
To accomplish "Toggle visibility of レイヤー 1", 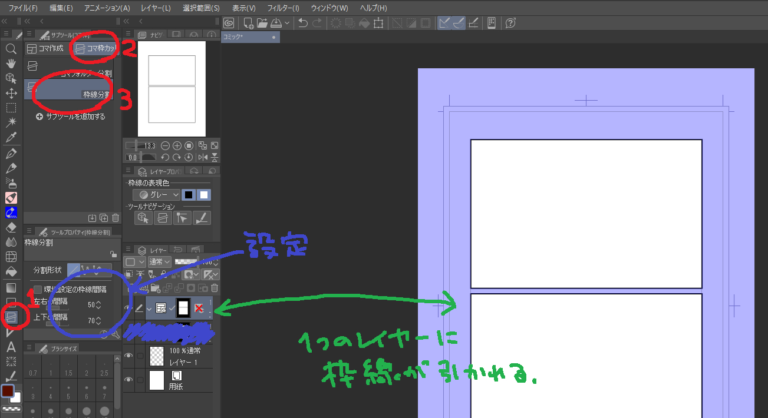I will coord(128,356).
